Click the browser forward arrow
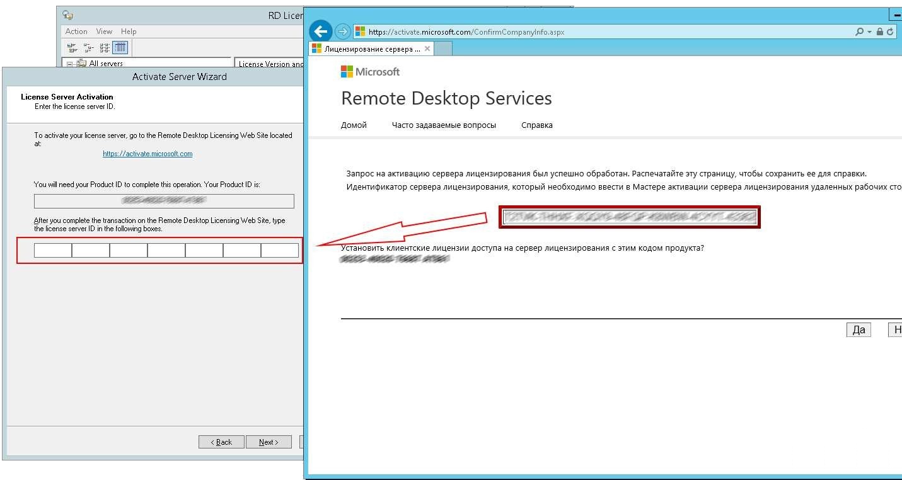 (342, 31)
